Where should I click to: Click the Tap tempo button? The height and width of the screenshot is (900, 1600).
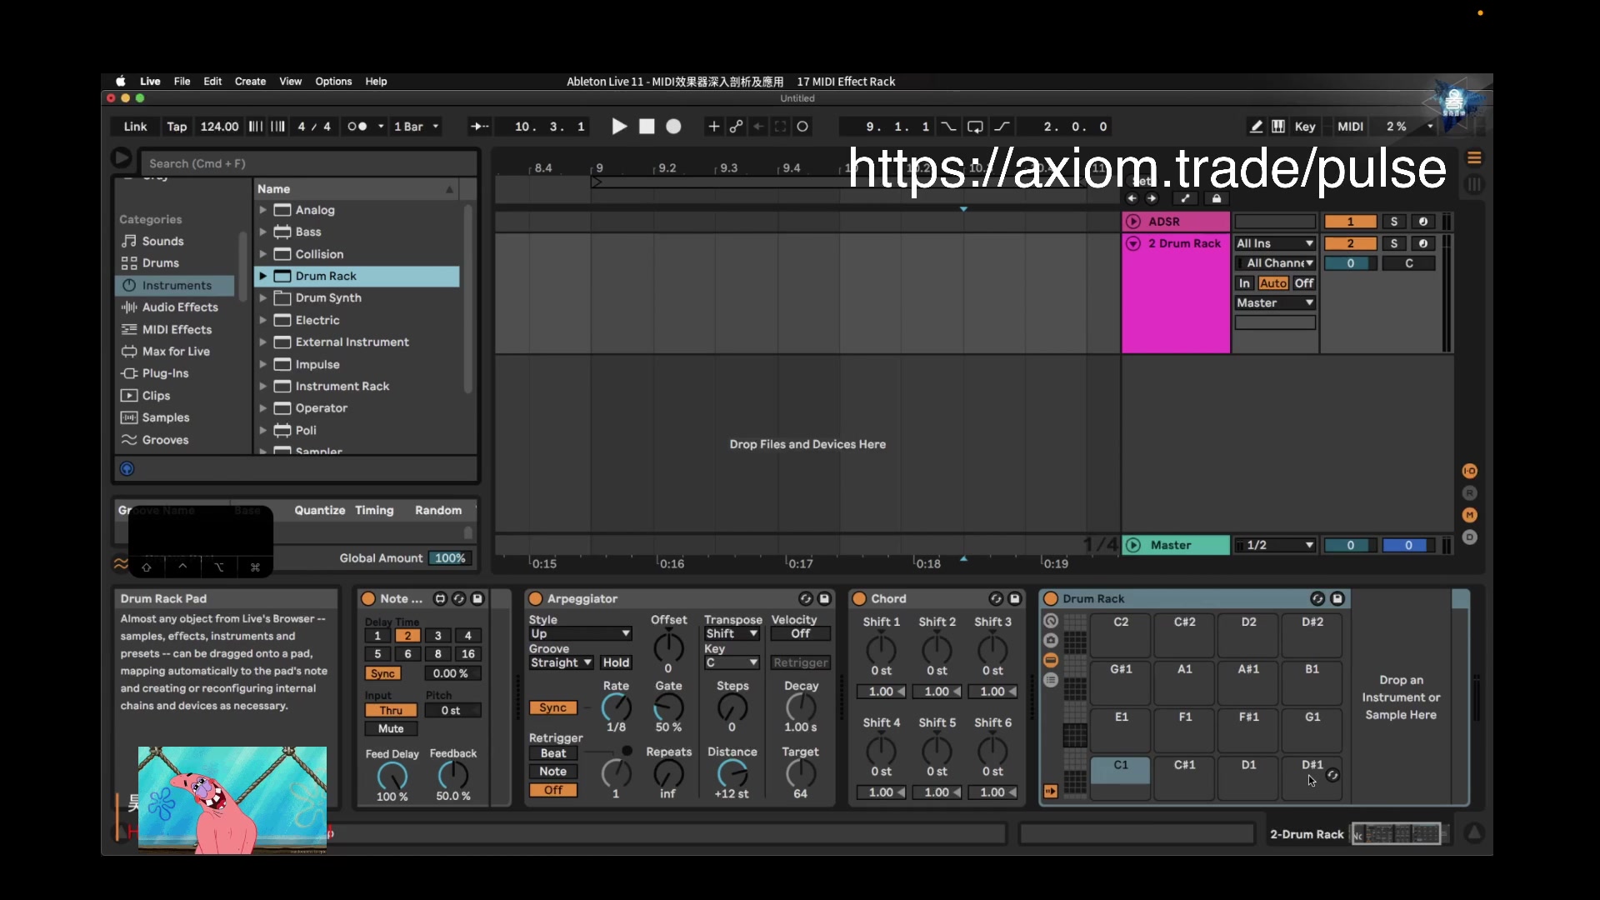[x=177, y=127]
